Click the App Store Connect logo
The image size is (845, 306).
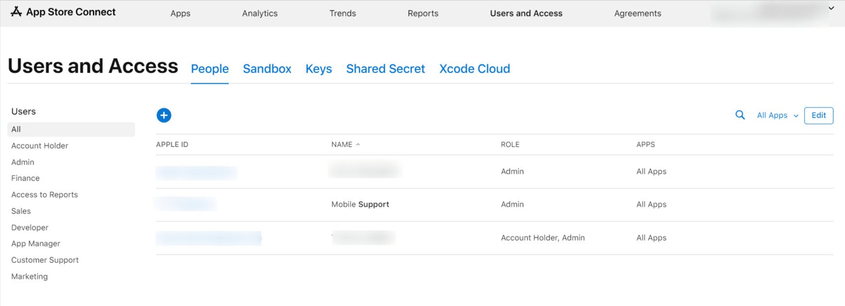(63, 12)
